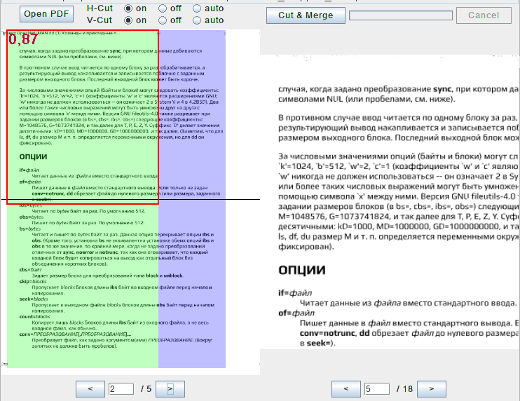Click the Cancel button
520x401 pixels.
[x=484, y=15]
